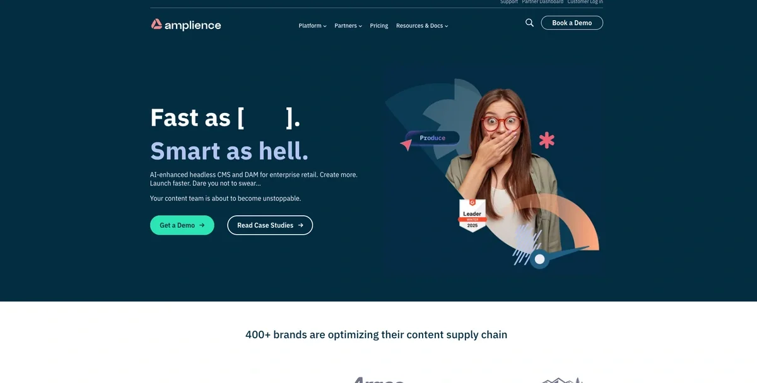Expand the Partners dropdown chevron
The height and width of the screenshot is (383, 757).
click(360, 26)
